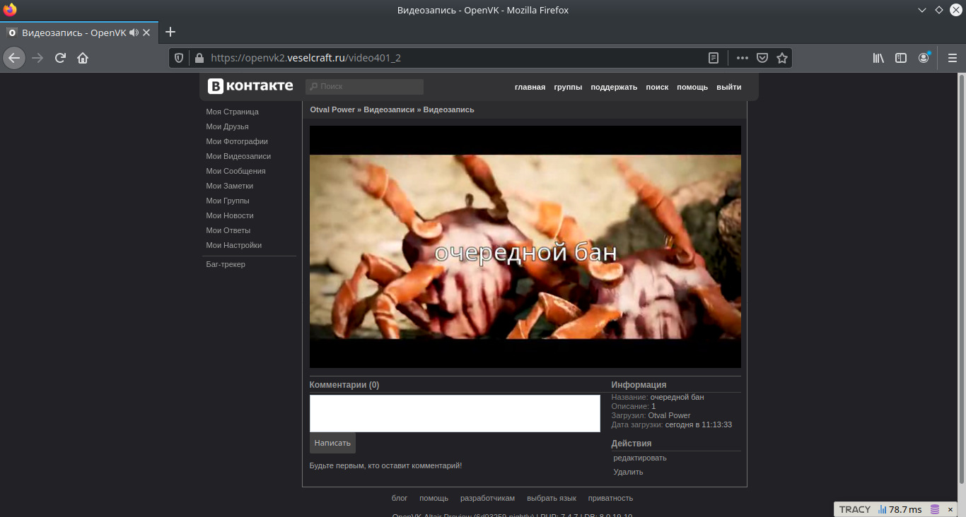Click Otval Power in the breadcrumb
The image size is (966, 517).
tap(332, 109)
